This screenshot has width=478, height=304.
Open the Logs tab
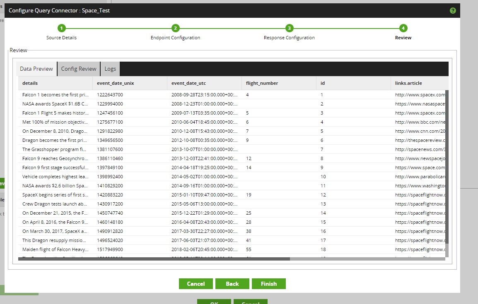coord(110,69)
